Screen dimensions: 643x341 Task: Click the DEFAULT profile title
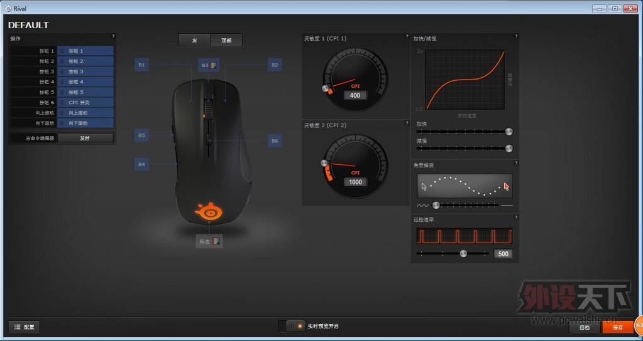pyautogui.click(x=28, y=25)
